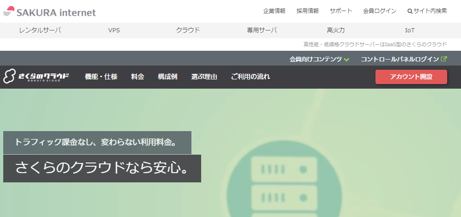Viewport: 461px width, 217px height.
Task: Go to the クラウド section
Action: pyautogui.click(x=188, y=30)
